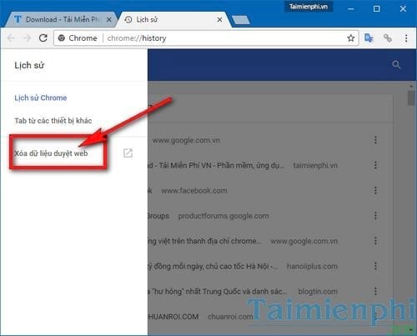Click the link-chain extension icon

(388, 38)
